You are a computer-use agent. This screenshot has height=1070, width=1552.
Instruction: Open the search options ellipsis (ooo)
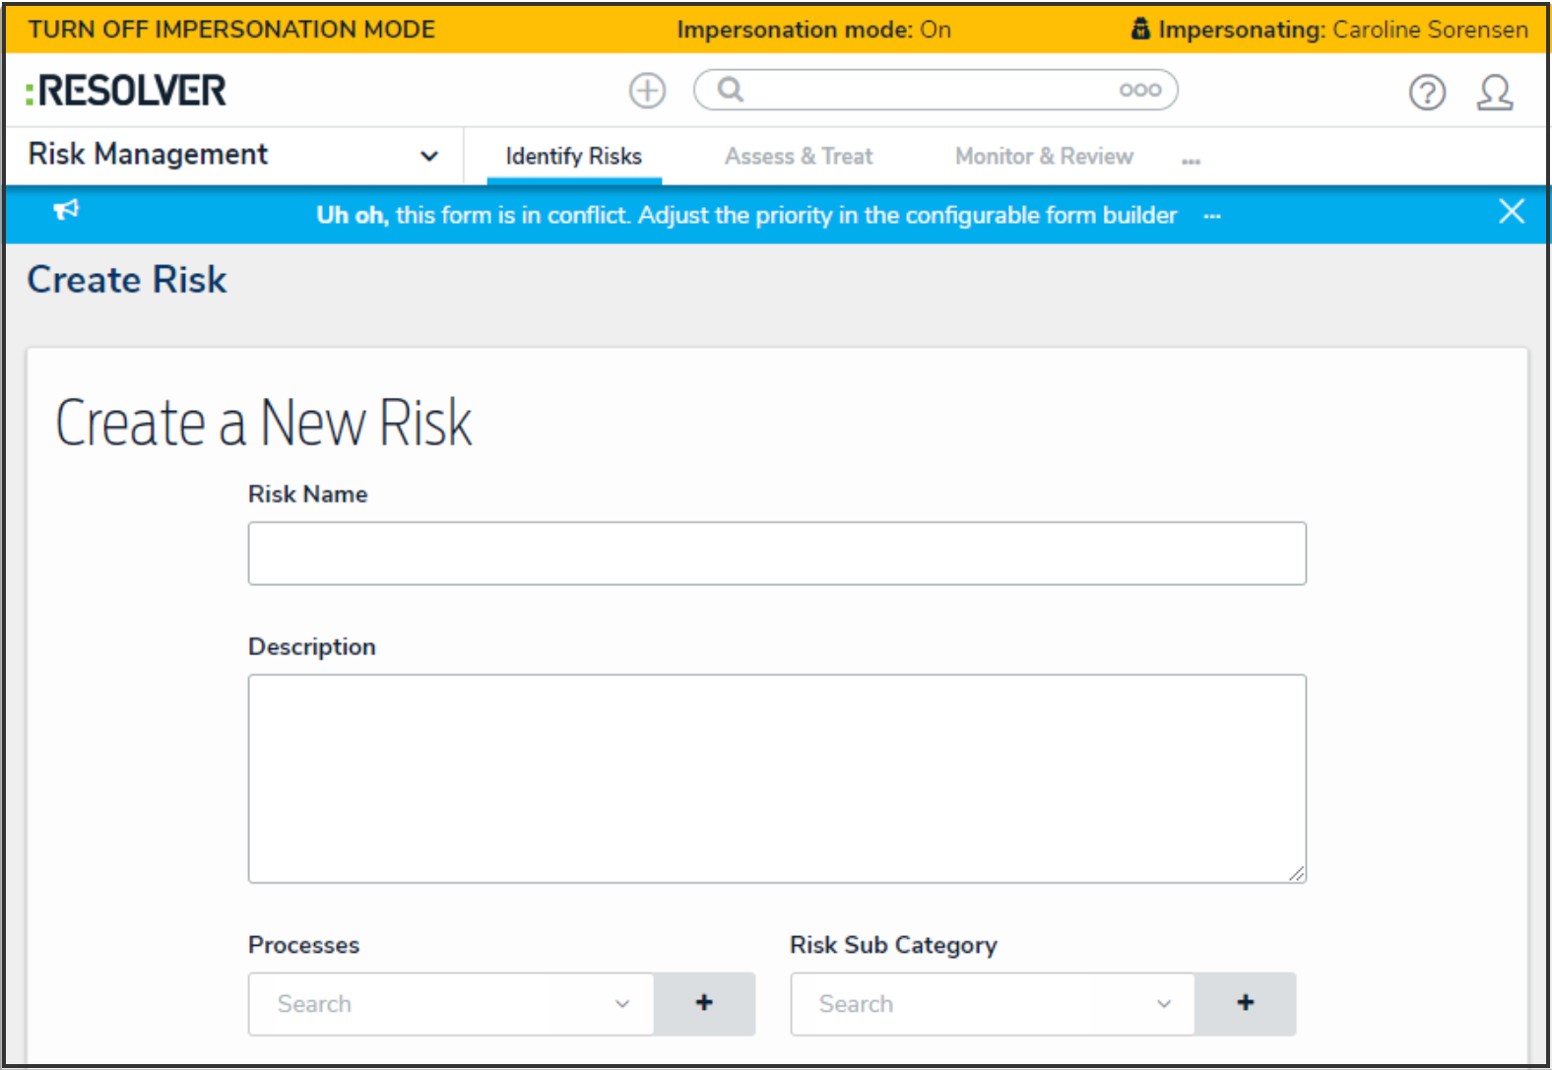(x=1139, y=90)
